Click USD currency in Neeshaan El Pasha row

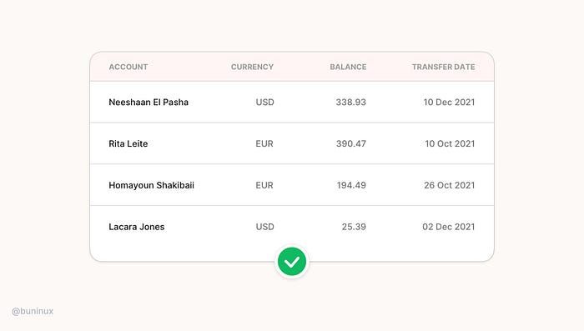[x=264, y=102]
